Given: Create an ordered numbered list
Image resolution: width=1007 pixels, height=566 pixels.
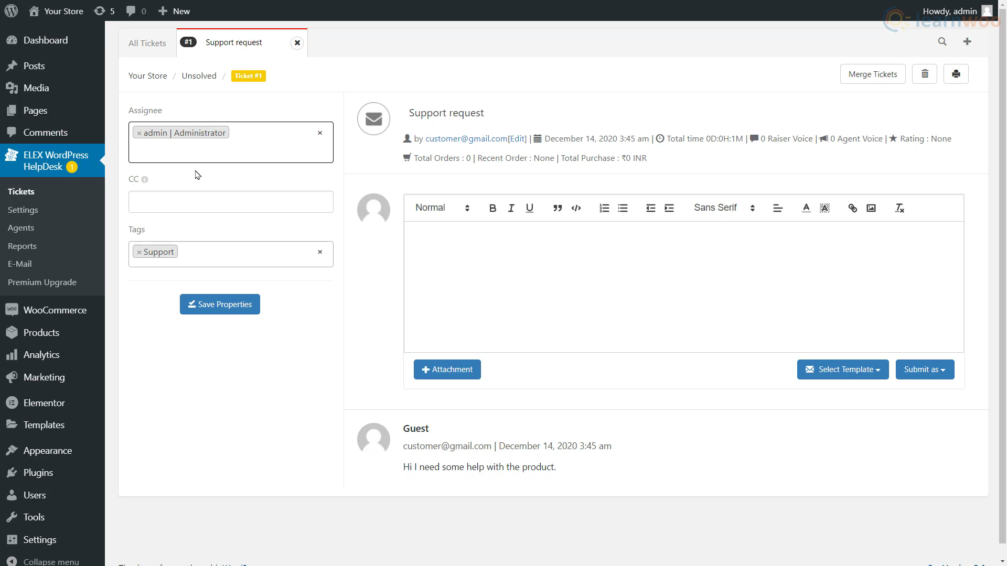Looking at the screenshot, I should (604, 208).
